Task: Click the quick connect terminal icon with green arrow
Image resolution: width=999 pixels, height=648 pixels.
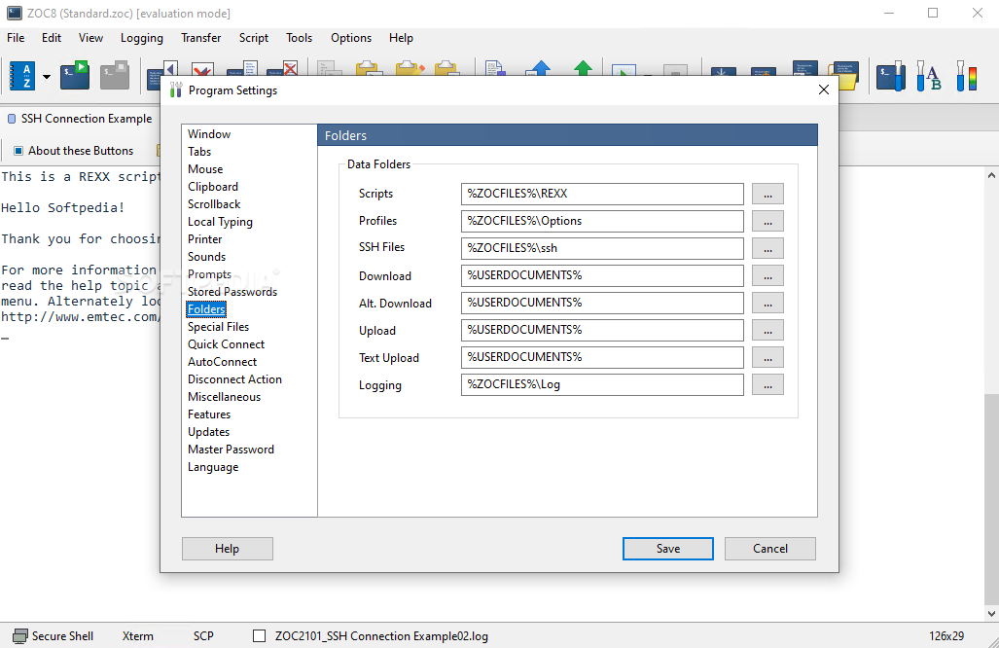Action: point(75,75)
